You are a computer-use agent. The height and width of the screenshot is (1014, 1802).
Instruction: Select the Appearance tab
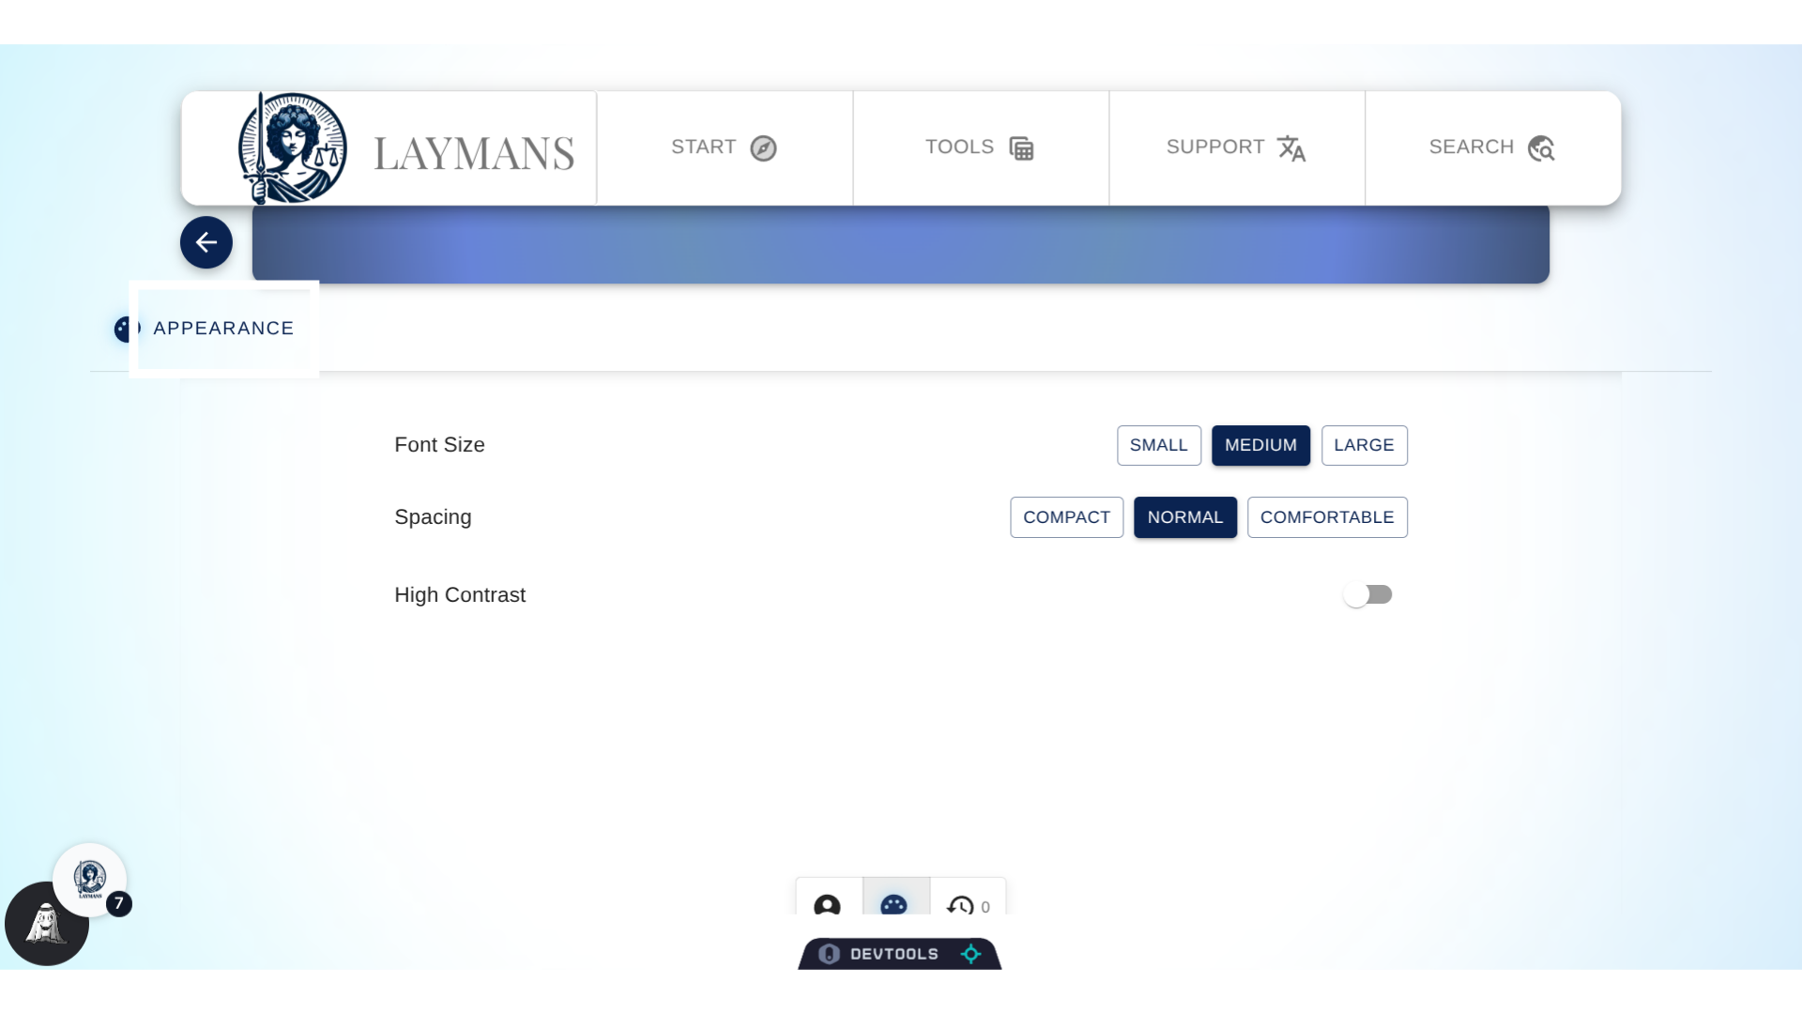click(x=223, y=329)
